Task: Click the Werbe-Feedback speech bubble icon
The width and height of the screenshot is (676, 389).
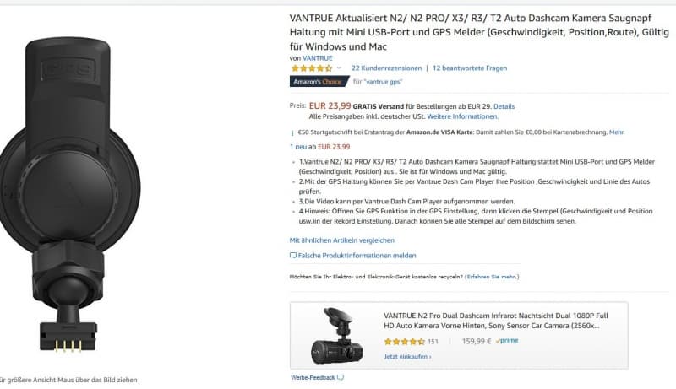Action: (341, 378)
